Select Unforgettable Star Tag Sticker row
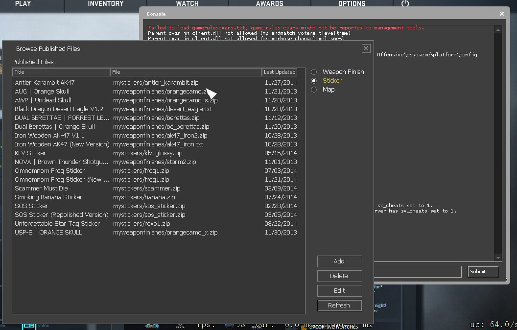517x330 pixels. (x=156, y=224)
